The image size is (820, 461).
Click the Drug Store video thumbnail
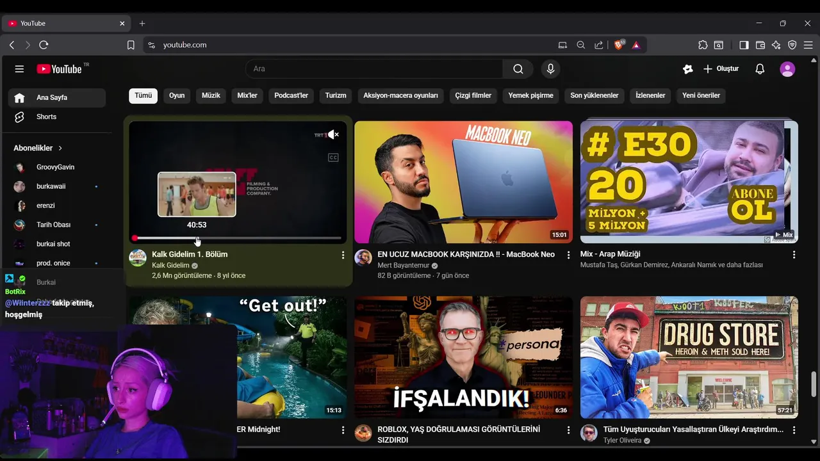click(x=689, y=357)
